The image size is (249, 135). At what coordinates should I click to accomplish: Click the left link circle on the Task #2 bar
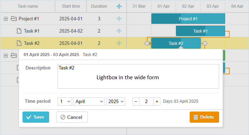pos(147,43)
